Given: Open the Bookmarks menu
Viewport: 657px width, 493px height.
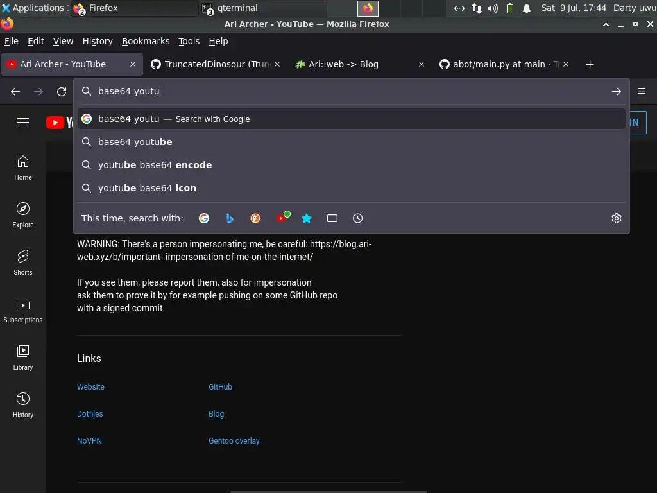Looking at the screenshot, I should [146, 41].
